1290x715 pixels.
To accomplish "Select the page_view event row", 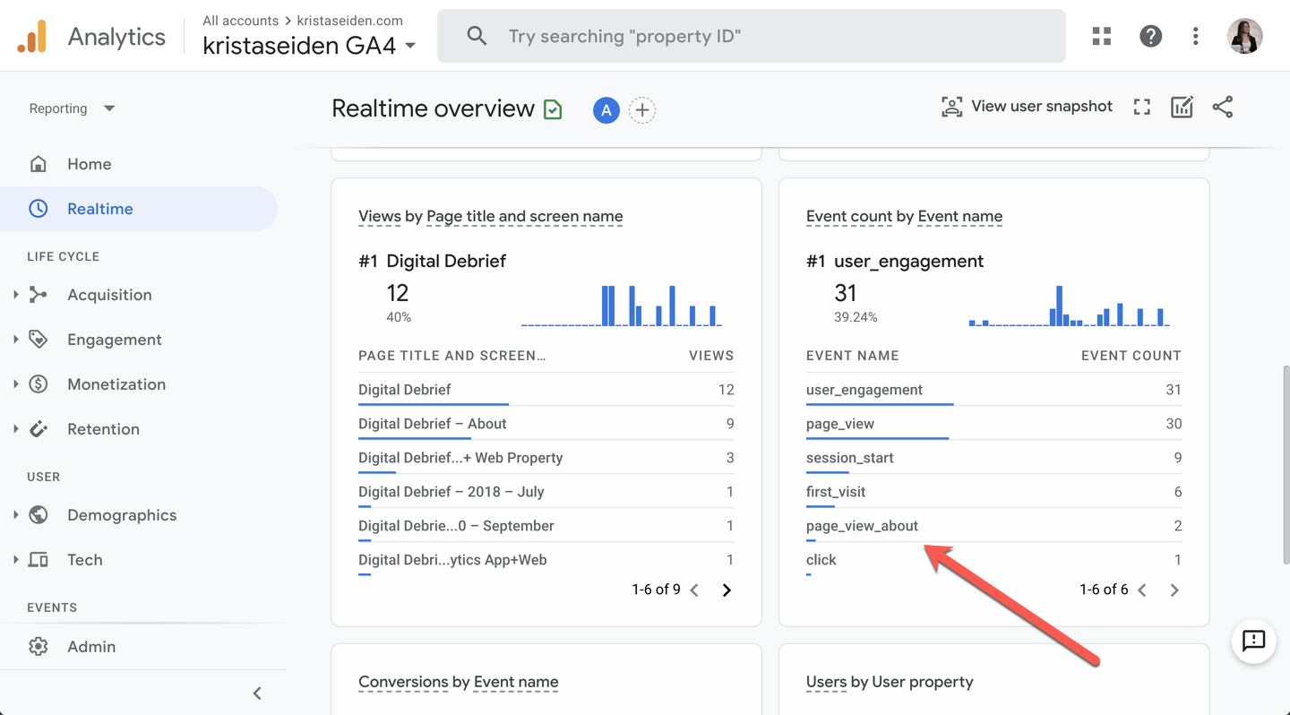I will (994, 424).
